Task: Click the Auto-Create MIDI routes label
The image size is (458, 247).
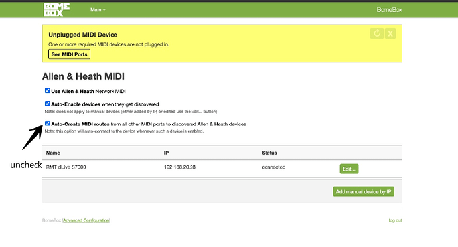Action: 80,124
